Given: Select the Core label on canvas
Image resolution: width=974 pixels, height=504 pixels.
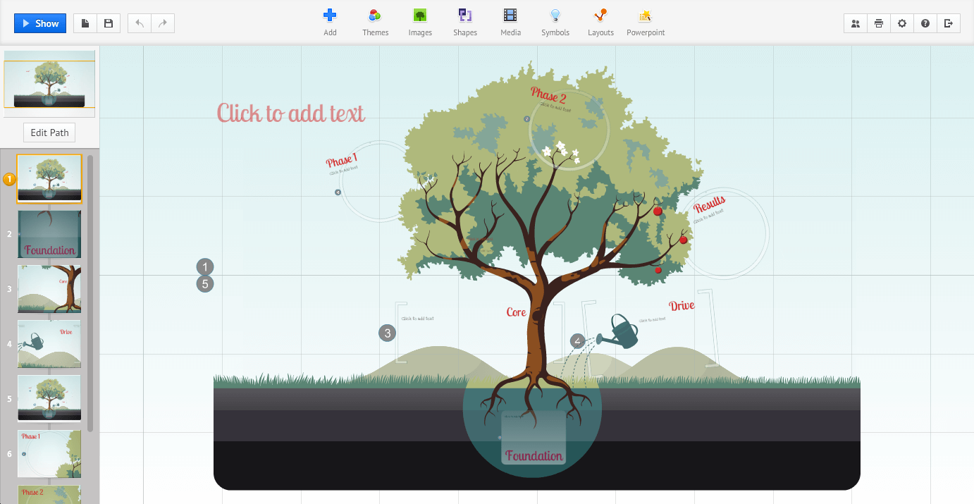Looking at the screenshot, I should pos(517,312).
